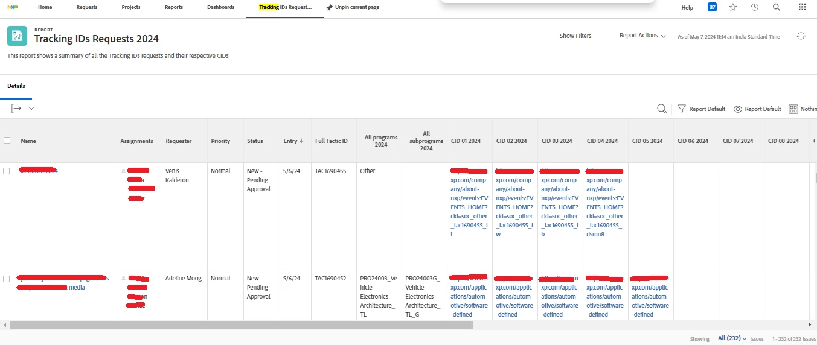This screenshot has height=345, width=817.
Task: Toggle the select-all checkbox in header
Action: click(x=7, y=141)
